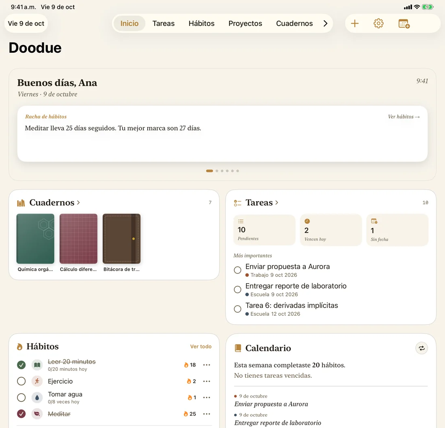The width and height of the screenshot is (445, 428).
Task: Click the Cuadernos books icon
Action: [x=21, y=203]
